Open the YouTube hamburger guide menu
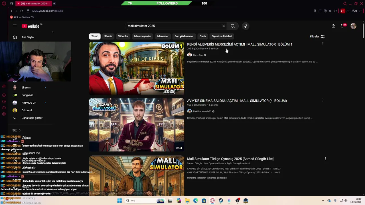 click(x=15, y=26)
